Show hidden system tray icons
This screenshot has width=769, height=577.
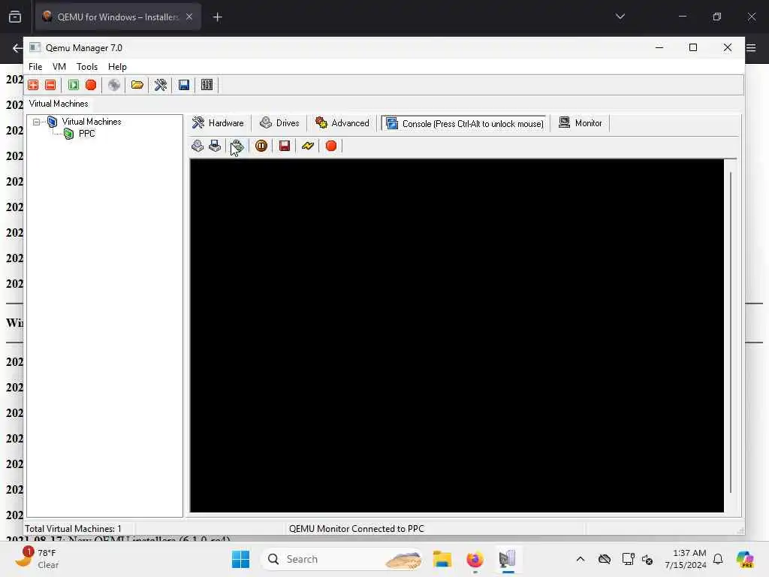(581, 559)
